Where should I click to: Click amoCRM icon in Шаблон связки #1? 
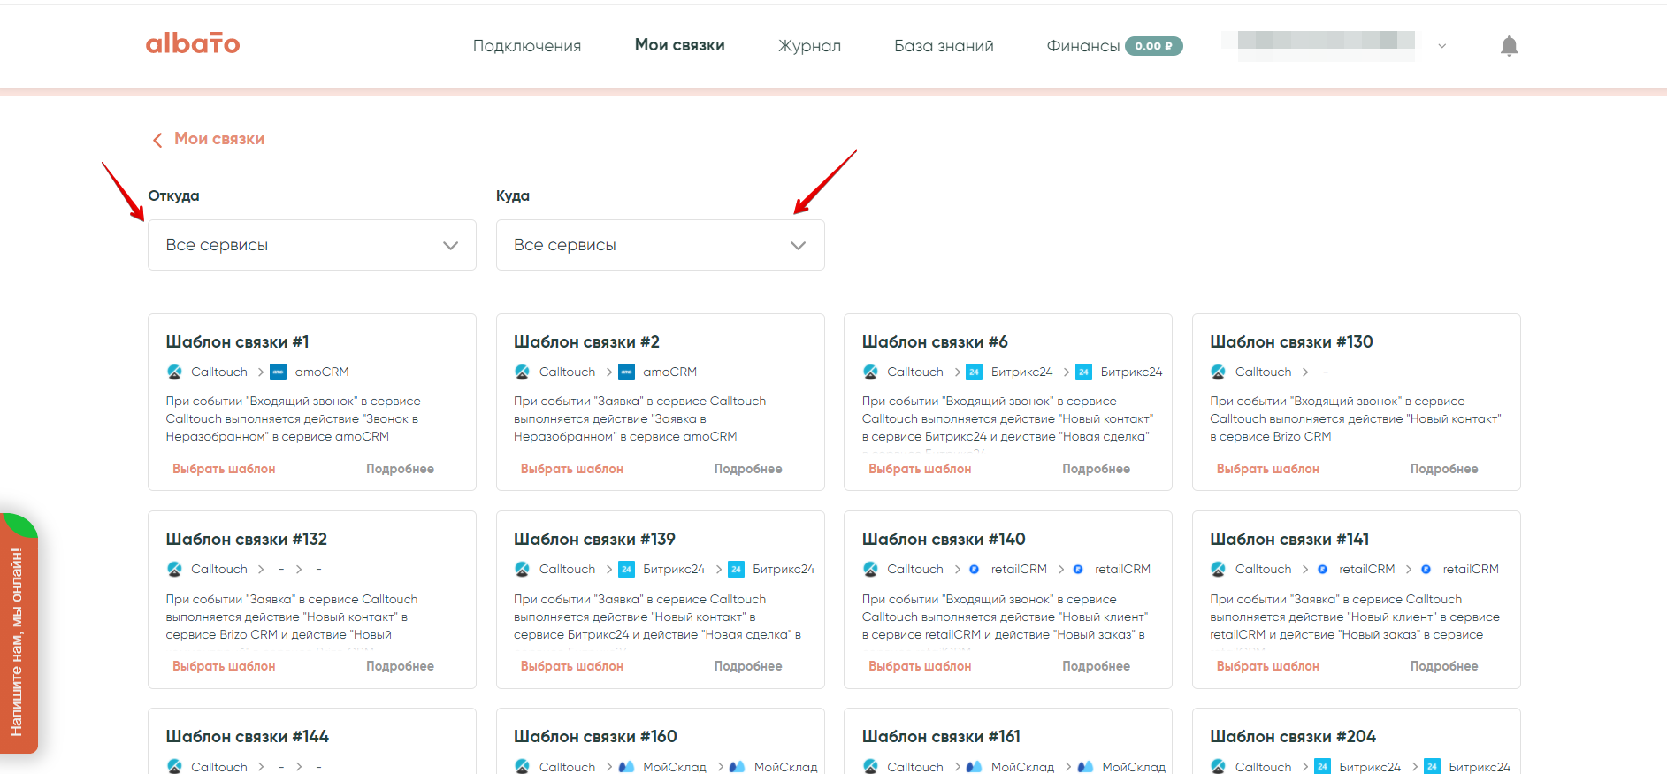(x=278, y=372)
